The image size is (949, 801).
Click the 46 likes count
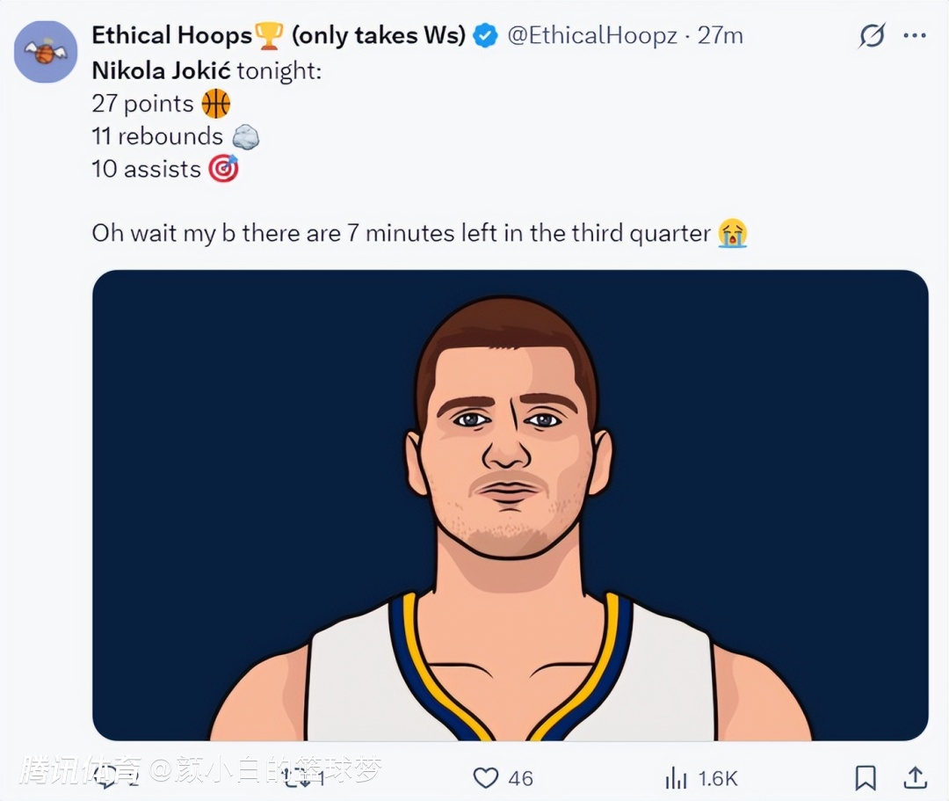click(x=520, y=778)
